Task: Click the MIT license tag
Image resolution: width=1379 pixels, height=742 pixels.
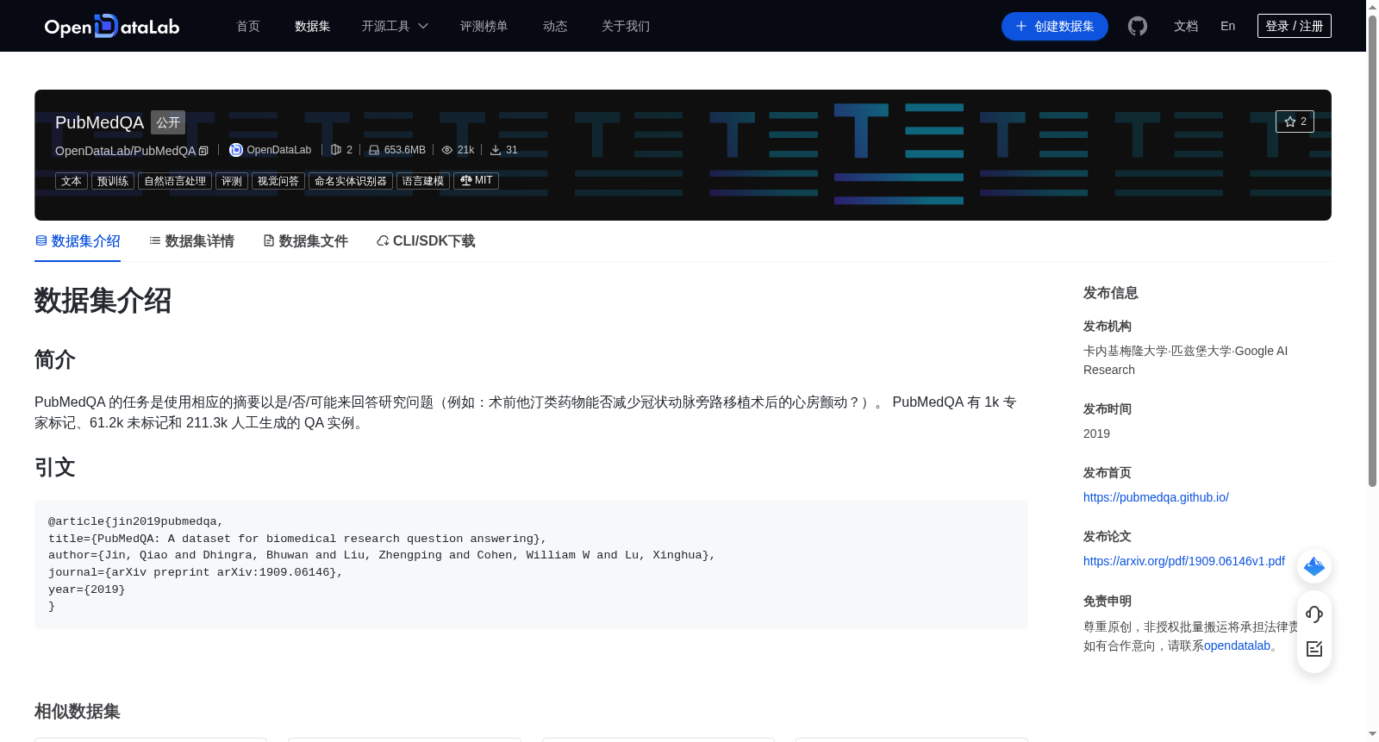Action: (x=476, y=180)
